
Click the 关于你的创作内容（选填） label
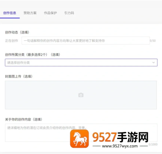(24, 119)
